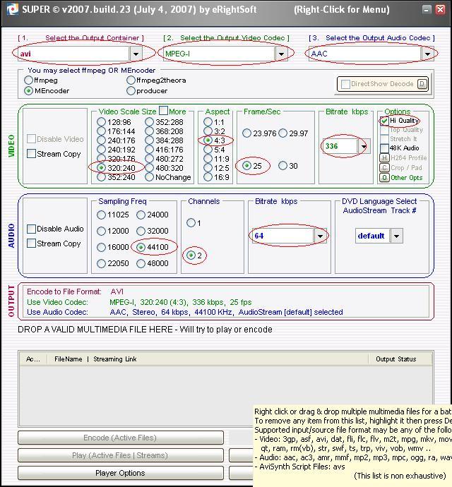Image resolution: width=452 pixels, height=487 pixels.
Task: Select 176:144 video scale size
Action: [101, 131]
